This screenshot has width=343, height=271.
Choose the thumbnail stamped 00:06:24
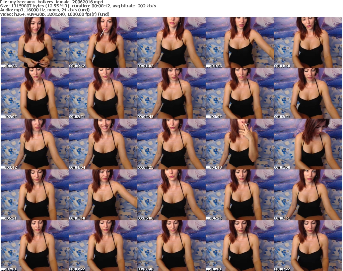click(x=239, y=195)
